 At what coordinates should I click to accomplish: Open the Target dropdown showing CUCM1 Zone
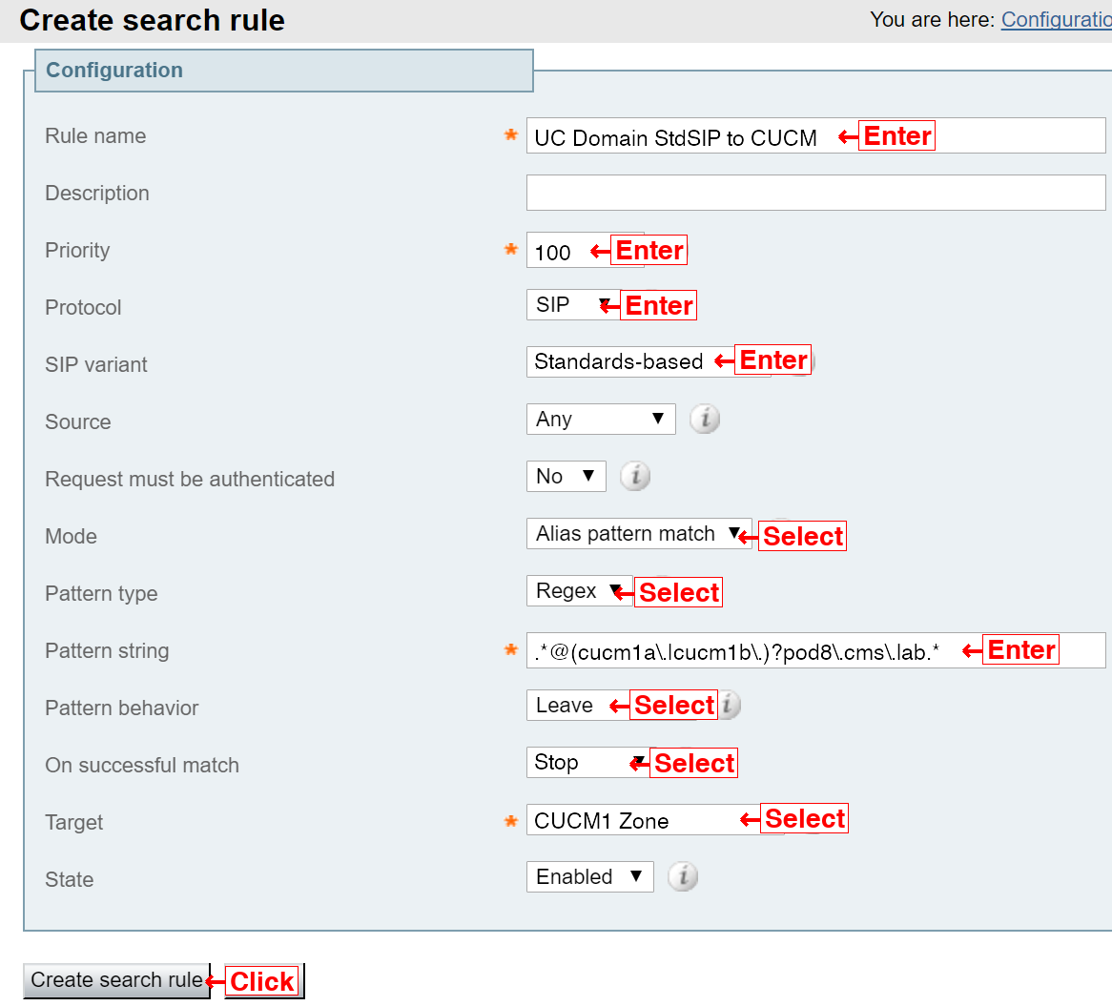pyautogui.click(x=655, y=819)
